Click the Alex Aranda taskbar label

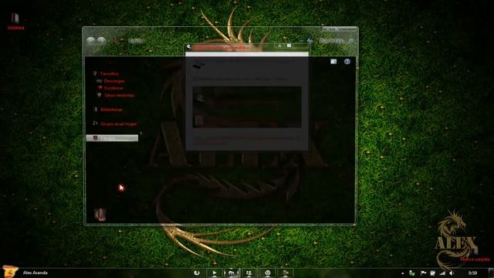click(x=36, y=273)
